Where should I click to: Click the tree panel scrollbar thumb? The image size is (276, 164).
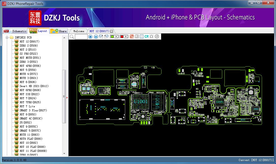coord(64,96)
